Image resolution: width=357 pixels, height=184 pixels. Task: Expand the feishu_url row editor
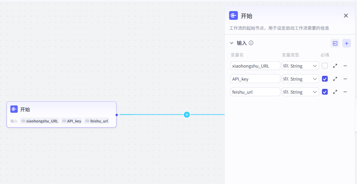coord(335,92)
